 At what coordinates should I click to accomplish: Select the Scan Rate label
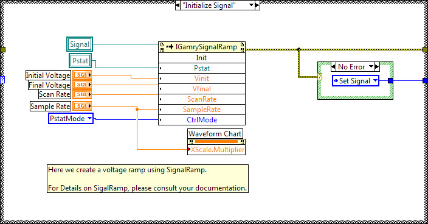(x=55, y=94)
